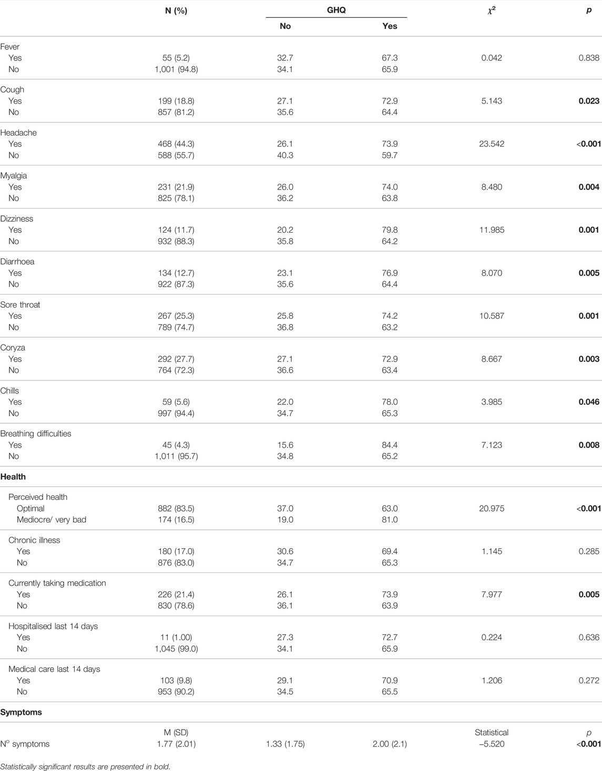Viewport: 602px width, 771px height.
Task: Select the Dizziness row label
Action: (16, 219)
